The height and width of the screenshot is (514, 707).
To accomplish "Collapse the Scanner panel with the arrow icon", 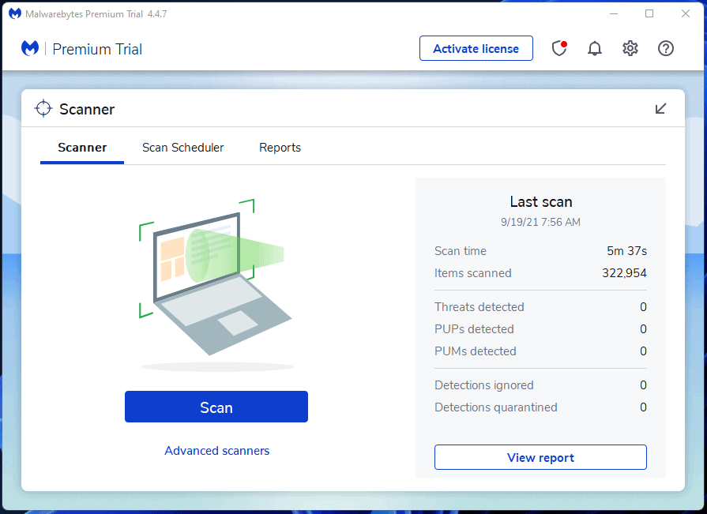I will [x=661, y=109].
